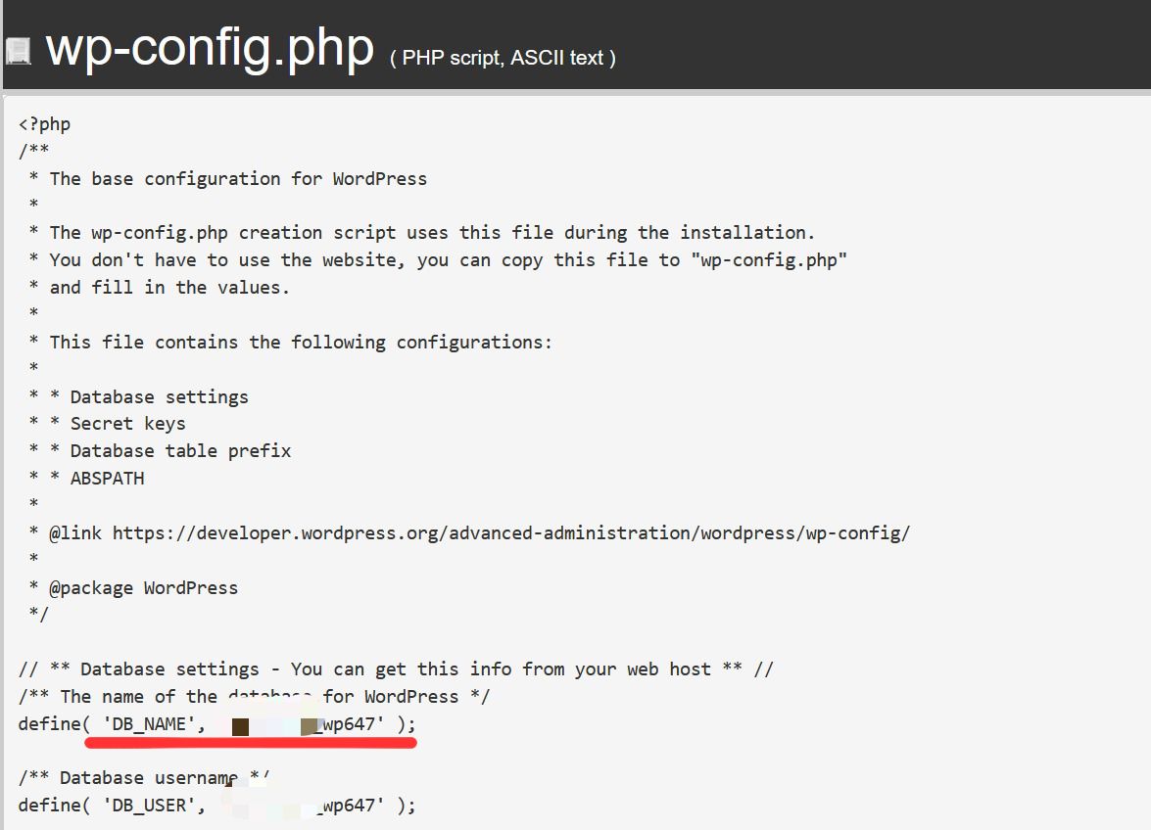Viewport: 1151px width, 830px height.
Task: Click "The base configuration for WordPress" line
Action: [238, 179]
